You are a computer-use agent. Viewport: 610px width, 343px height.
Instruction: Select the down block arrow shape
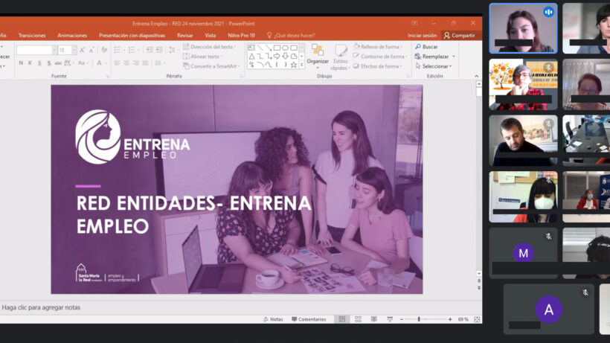coord(285,56)
